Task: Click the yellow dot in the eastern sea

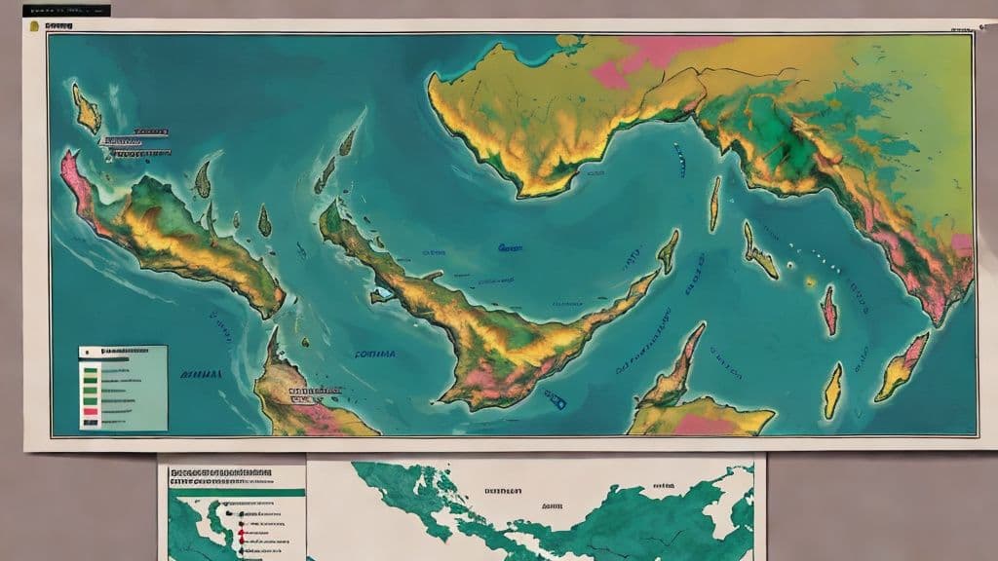Action: [x=811, y=281]
